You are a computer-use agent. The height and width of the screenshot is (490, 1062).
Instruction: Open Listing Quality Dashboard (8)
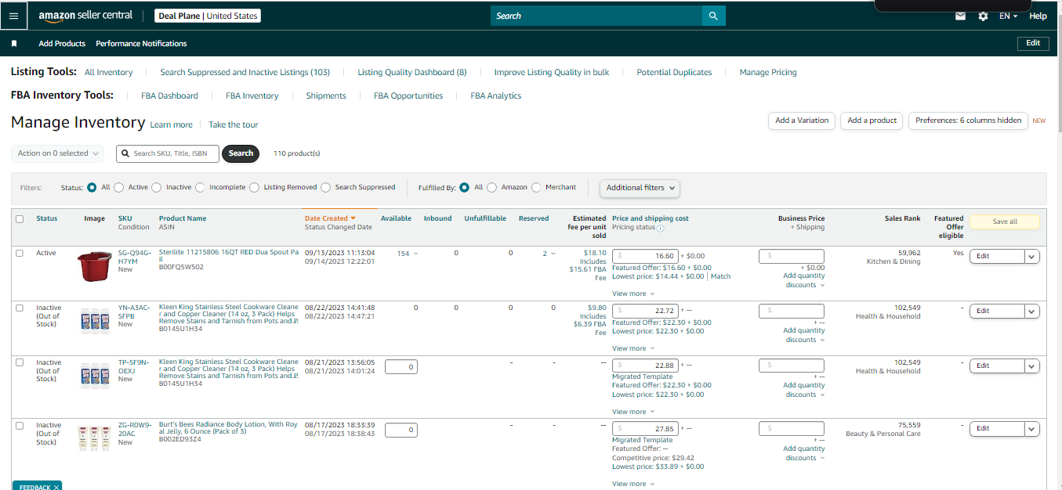coord(412,72)
